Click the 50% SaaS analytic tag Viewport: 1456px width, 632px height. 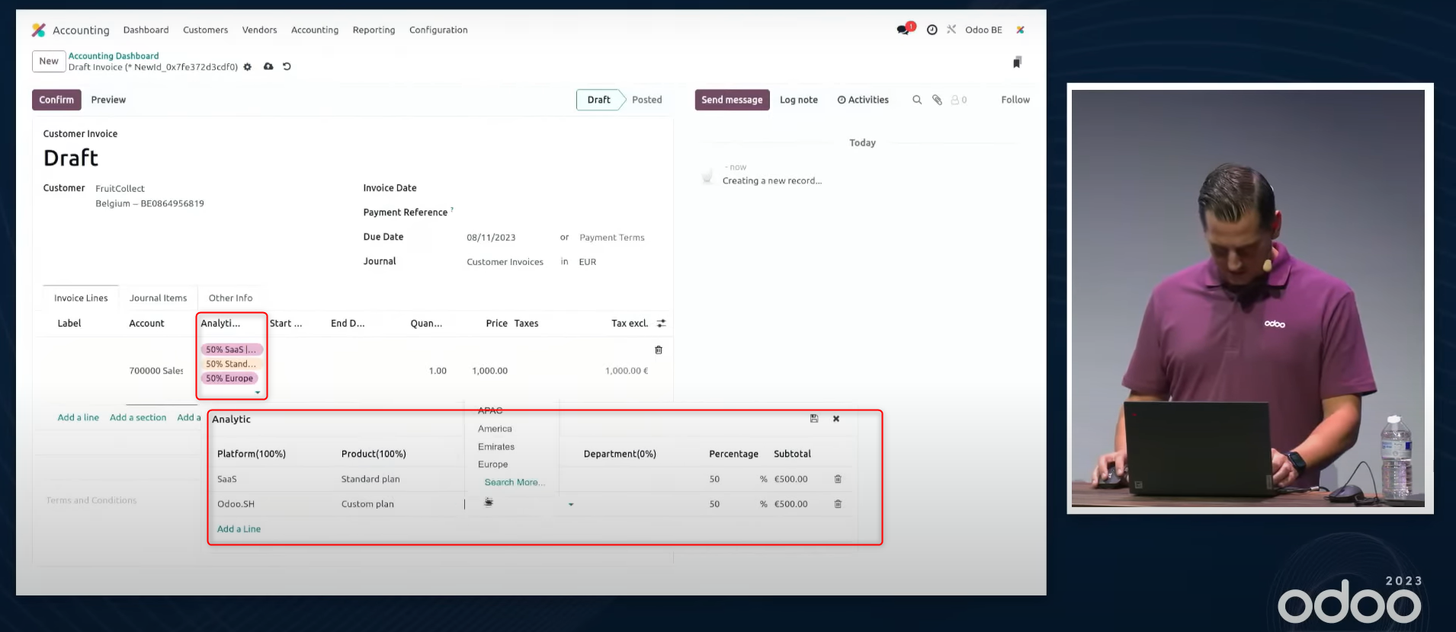tap(232, 350)
